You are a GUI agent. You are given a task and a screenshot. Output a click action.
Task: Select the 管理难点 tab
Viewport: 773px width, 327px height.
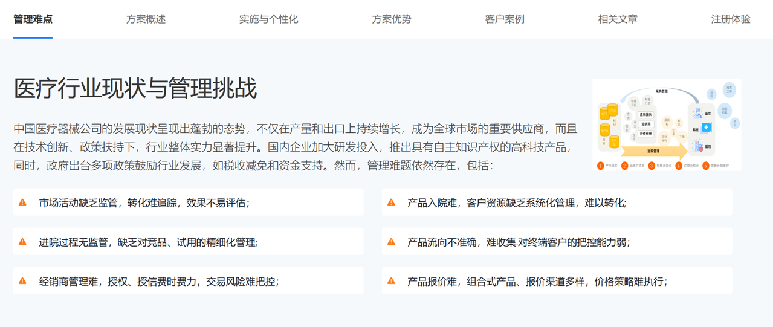[33, 19]
